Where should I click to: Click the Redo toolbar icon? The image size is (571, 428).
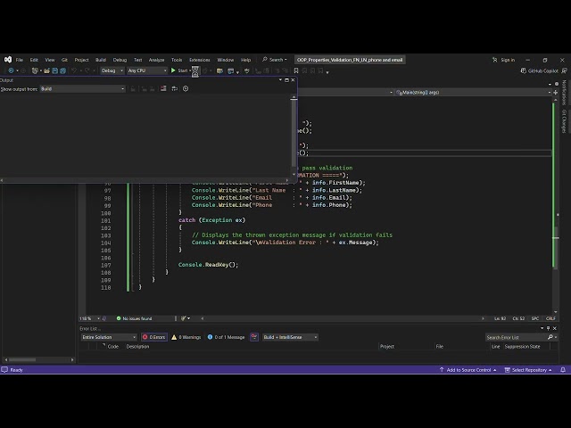click(87, 70)
